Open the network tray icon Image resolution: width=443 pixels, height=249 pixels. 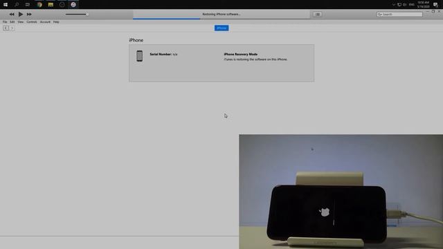pyautogui.click(x=399, y=5)
